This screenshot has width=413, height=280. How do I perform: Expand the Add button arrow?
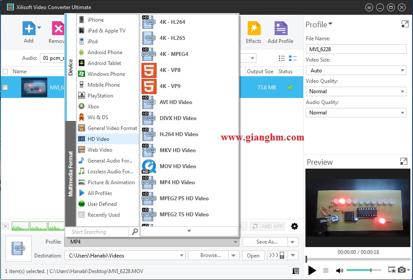[39, 27]
